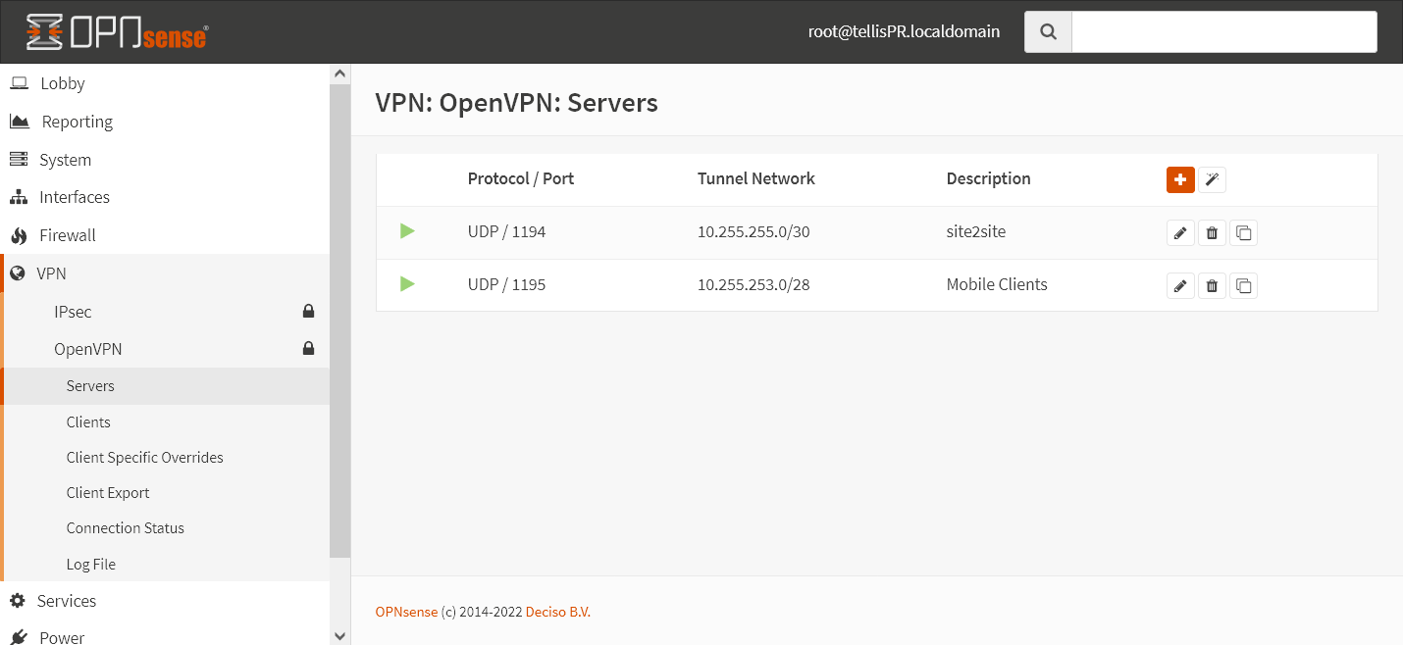The height and width of the screenshot is (645, 1403).
Task: Go to the Connection Status page
Action: coord(125,527)
